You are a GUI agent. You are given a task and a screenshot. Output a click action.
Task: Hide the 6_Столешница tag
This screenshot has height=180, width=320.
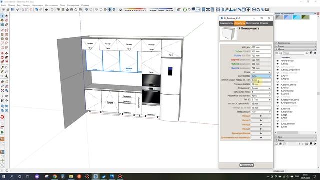click(278, 91)
